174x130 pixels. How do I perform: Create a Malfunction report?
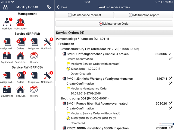pos(144,15)
